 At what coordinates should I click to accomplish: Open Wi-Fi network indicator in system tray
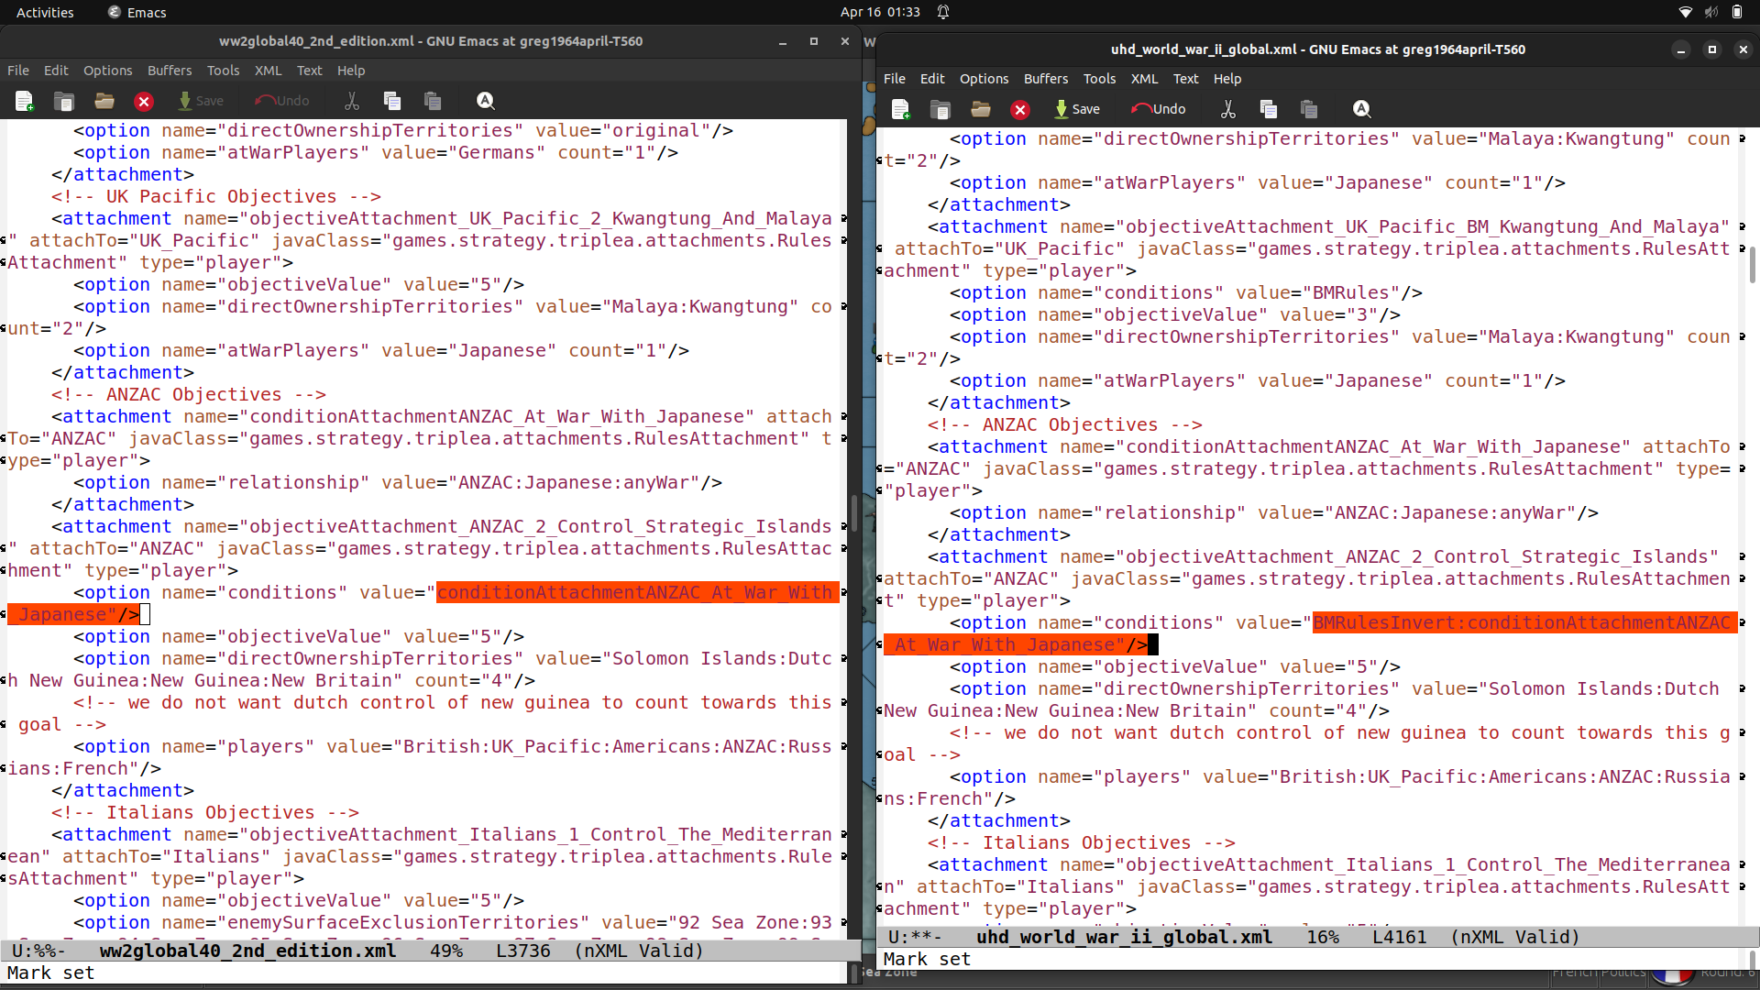pyautogui.click(x=1685, y=12)
